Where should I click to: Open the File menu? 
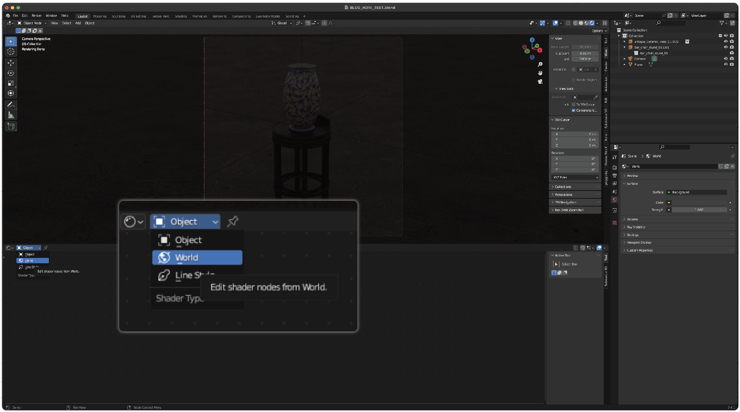[x=15, y=16]
